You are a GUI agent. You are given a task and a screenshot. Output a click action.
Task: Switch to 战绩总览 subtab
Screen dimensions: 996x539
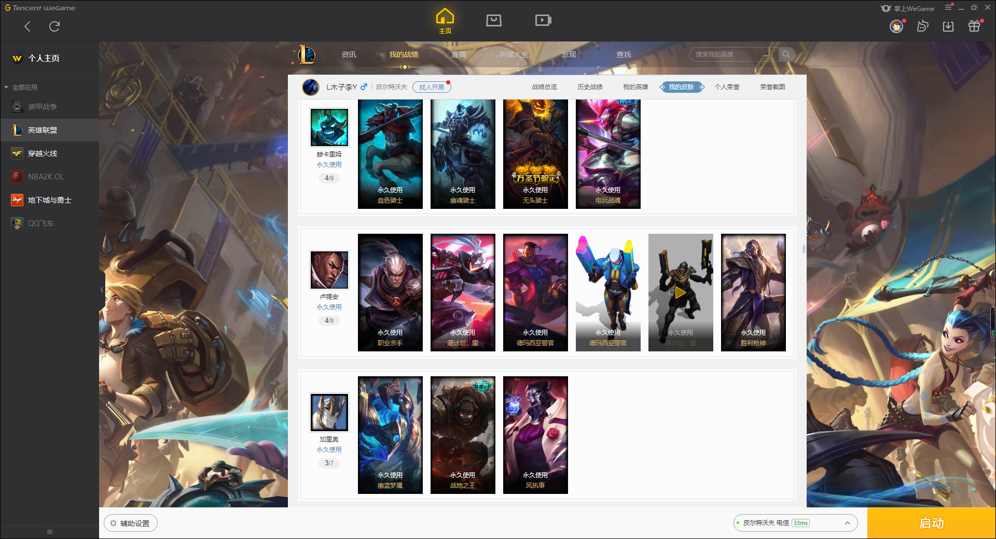[544, 87]
